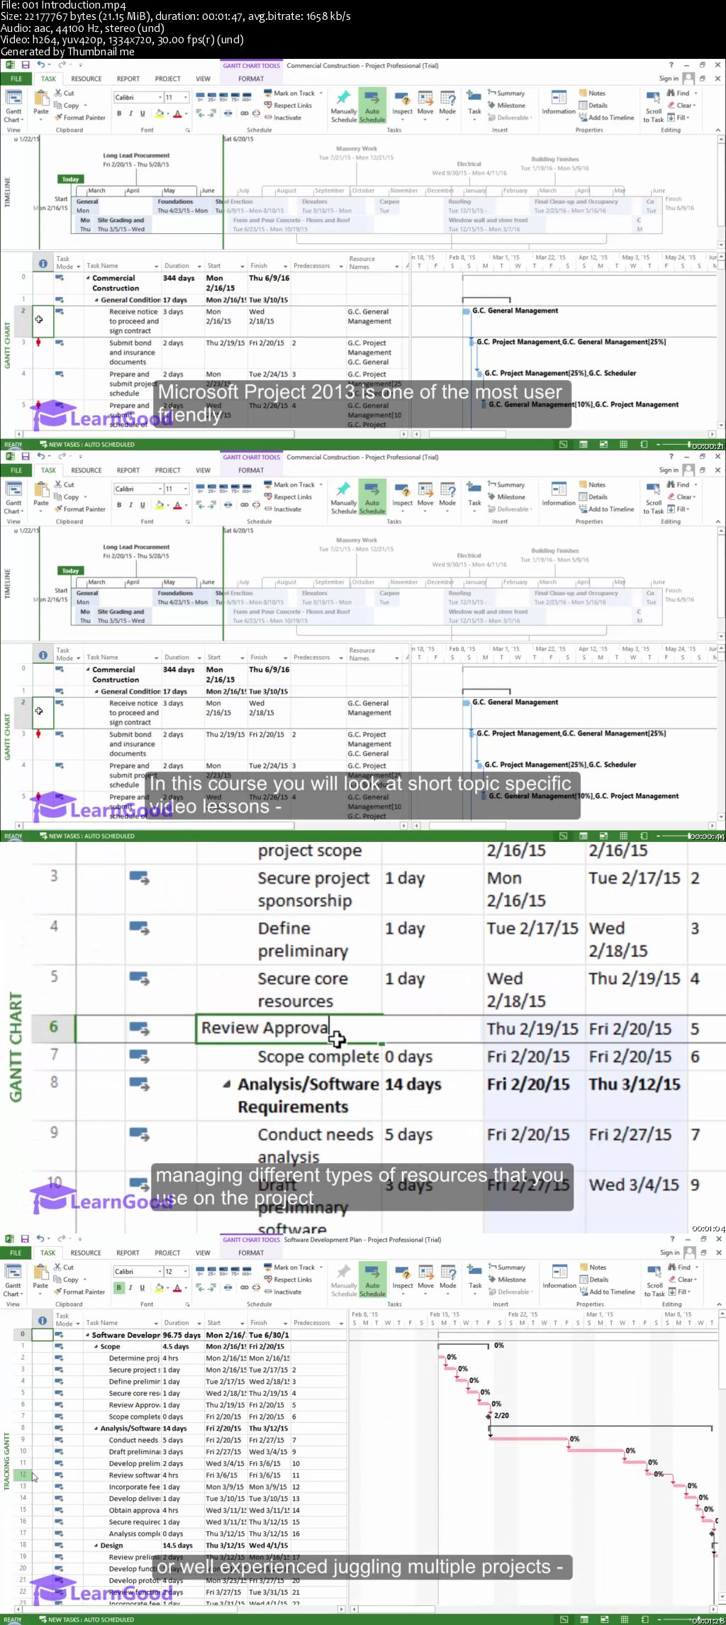This screenshot has height=1625, width=726.
Task: Select row 12 header in Software Development Plan window
Action: pyautogui.click(x=23, y=1474)
